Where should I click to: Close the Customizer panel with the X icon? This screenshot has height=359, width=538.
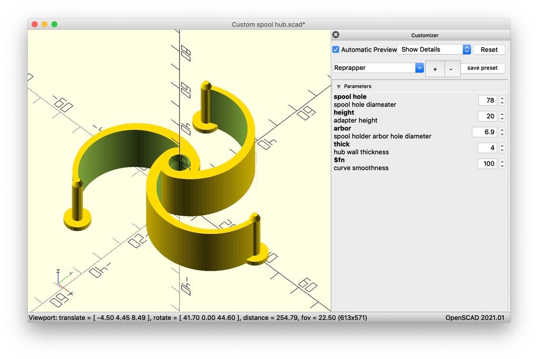336,35
